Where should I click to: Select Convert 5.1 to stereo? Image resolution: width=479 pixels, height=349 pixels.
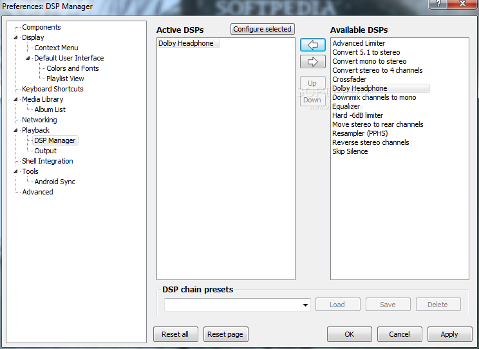click(366, 52)
